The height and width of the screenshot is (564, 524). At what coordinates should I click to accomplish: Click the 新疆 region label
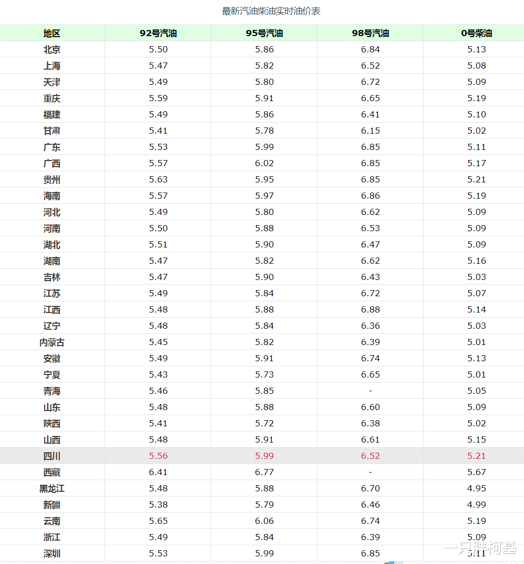(51, 505)
